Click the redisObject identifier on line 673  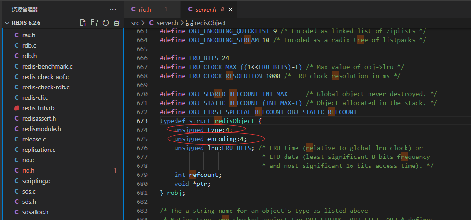pos(234,121)
